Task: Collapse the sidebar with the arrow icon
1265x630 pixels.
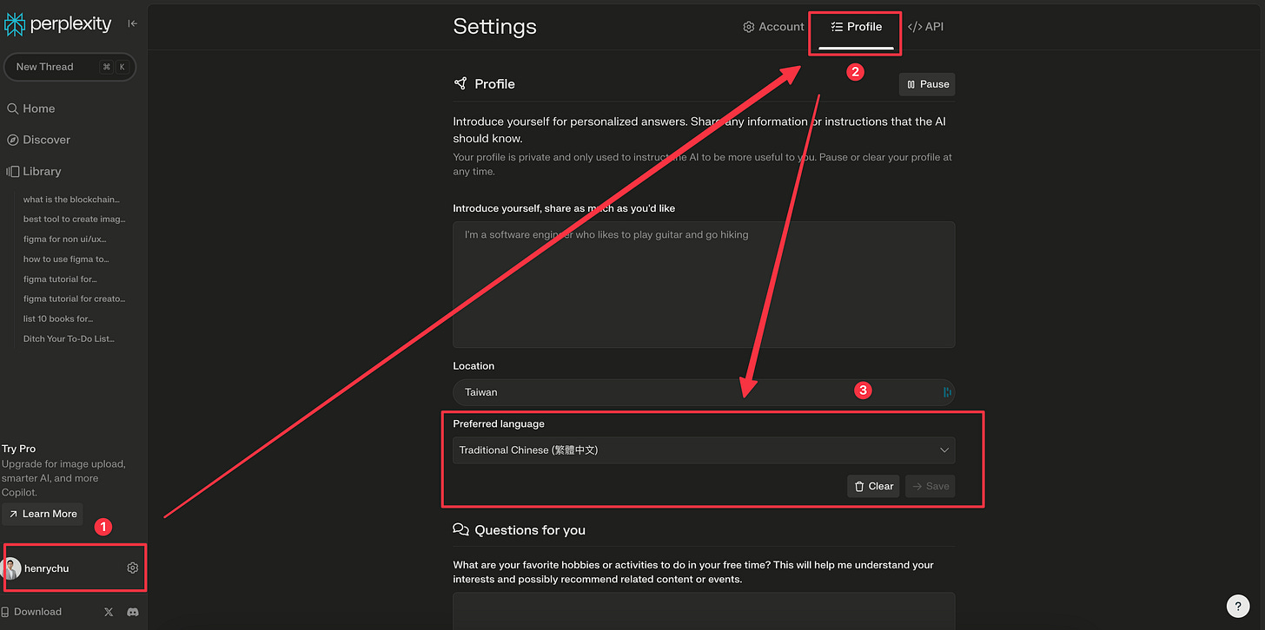Action: click(x=133, y=23)
